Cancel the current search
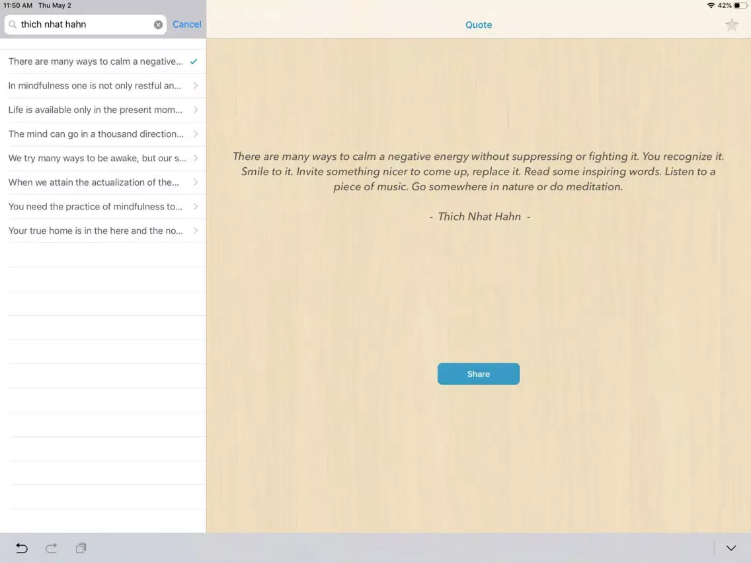 (186, 24)
